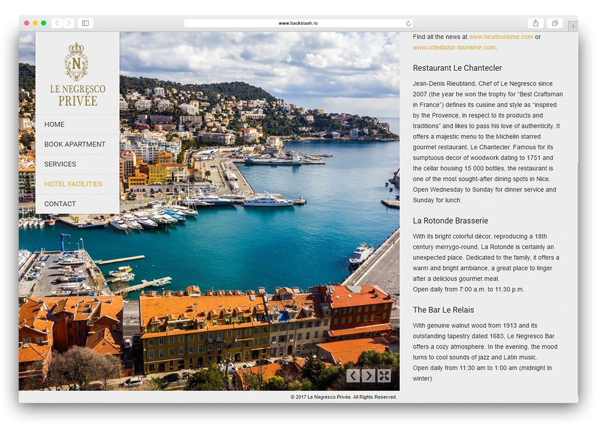Expand the slideshow to fullscreen

click(384, 376)
